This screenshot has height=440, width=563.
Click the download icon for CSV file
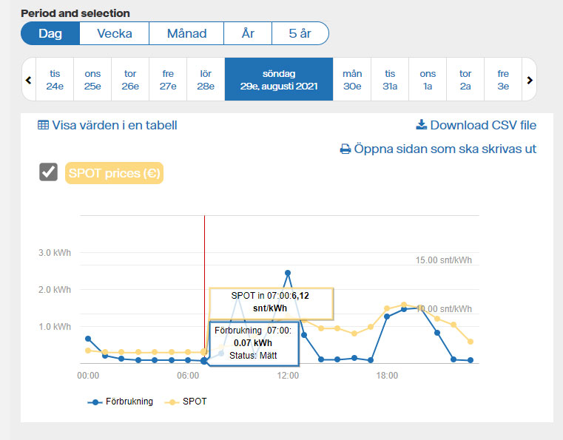pyautogui.click(x=422, y=125)
